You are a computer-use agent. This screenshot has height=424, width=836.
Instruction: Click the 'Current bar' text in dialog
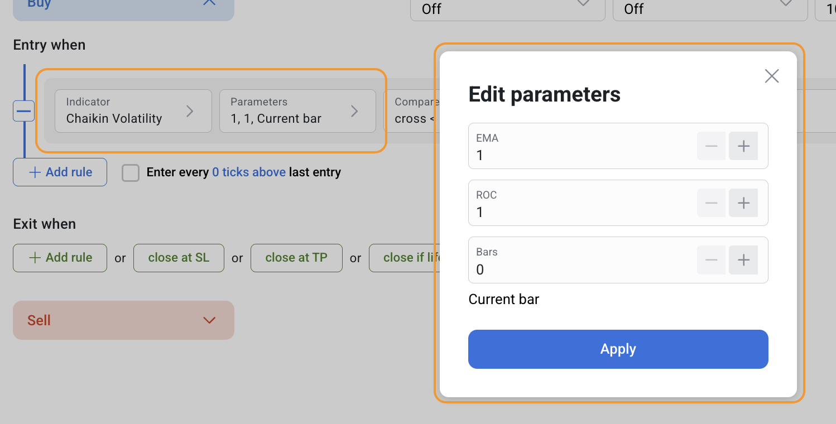504,300
